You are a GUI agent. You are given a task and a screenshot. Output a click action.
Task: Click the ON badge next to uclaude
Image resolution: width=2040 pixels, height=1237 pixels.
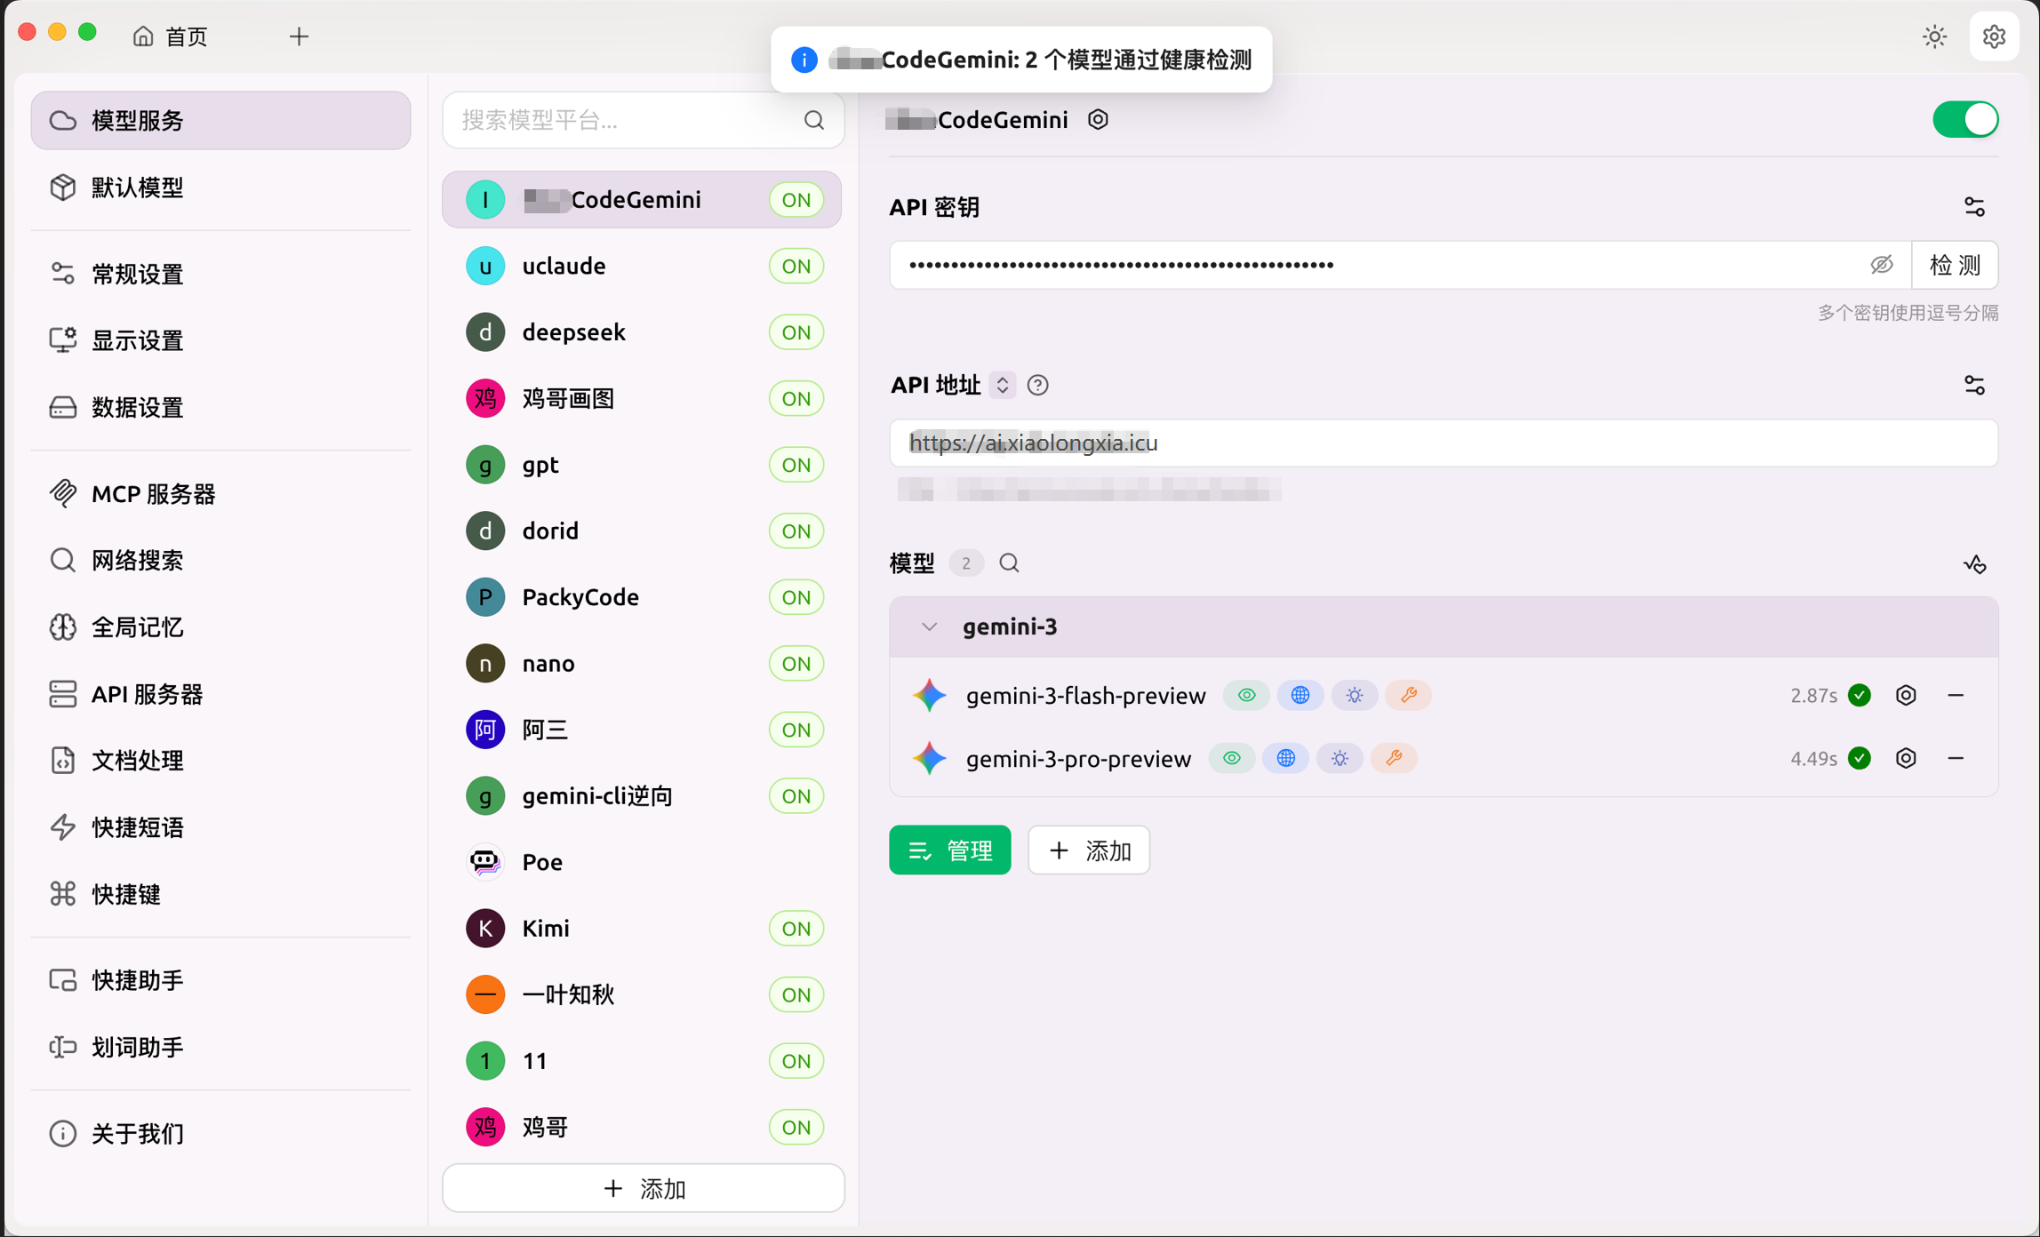[796, 265]
